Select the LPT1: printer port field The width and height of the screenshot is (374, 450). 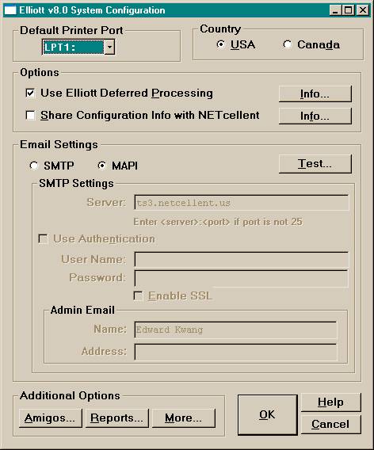tap(73, 47)
